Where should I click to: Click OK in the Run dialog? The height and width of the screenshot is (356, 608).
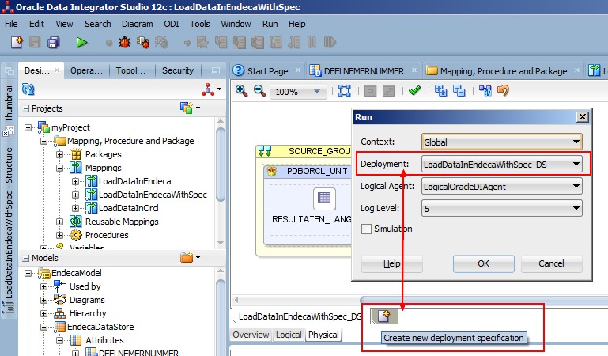(x=484, y=263)
